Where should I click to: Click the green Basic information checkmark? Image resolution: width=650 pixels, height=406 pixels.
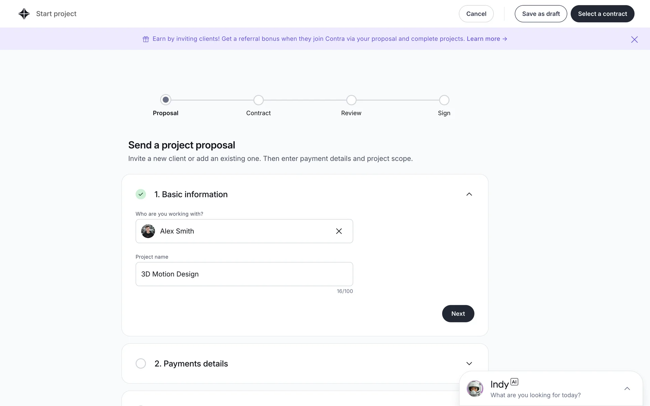tap(141, 194)
